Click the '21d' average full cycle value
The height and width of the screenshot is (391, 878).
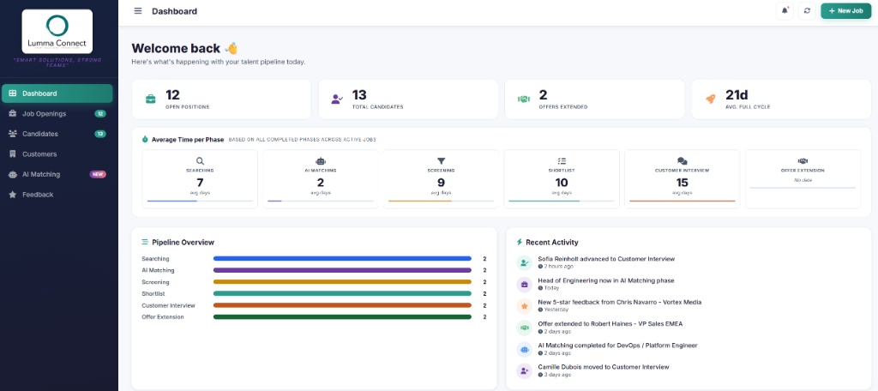click(737, 94)
